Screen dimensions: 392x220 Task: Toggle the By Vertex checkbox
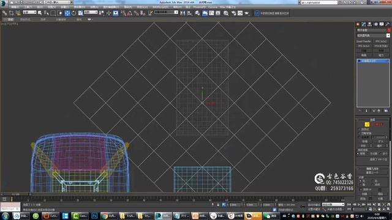coord(360,130)
